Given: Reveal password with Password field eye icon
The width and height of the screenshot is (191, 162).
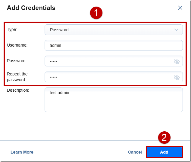Looking at the screenshot, I should [177, 62].
